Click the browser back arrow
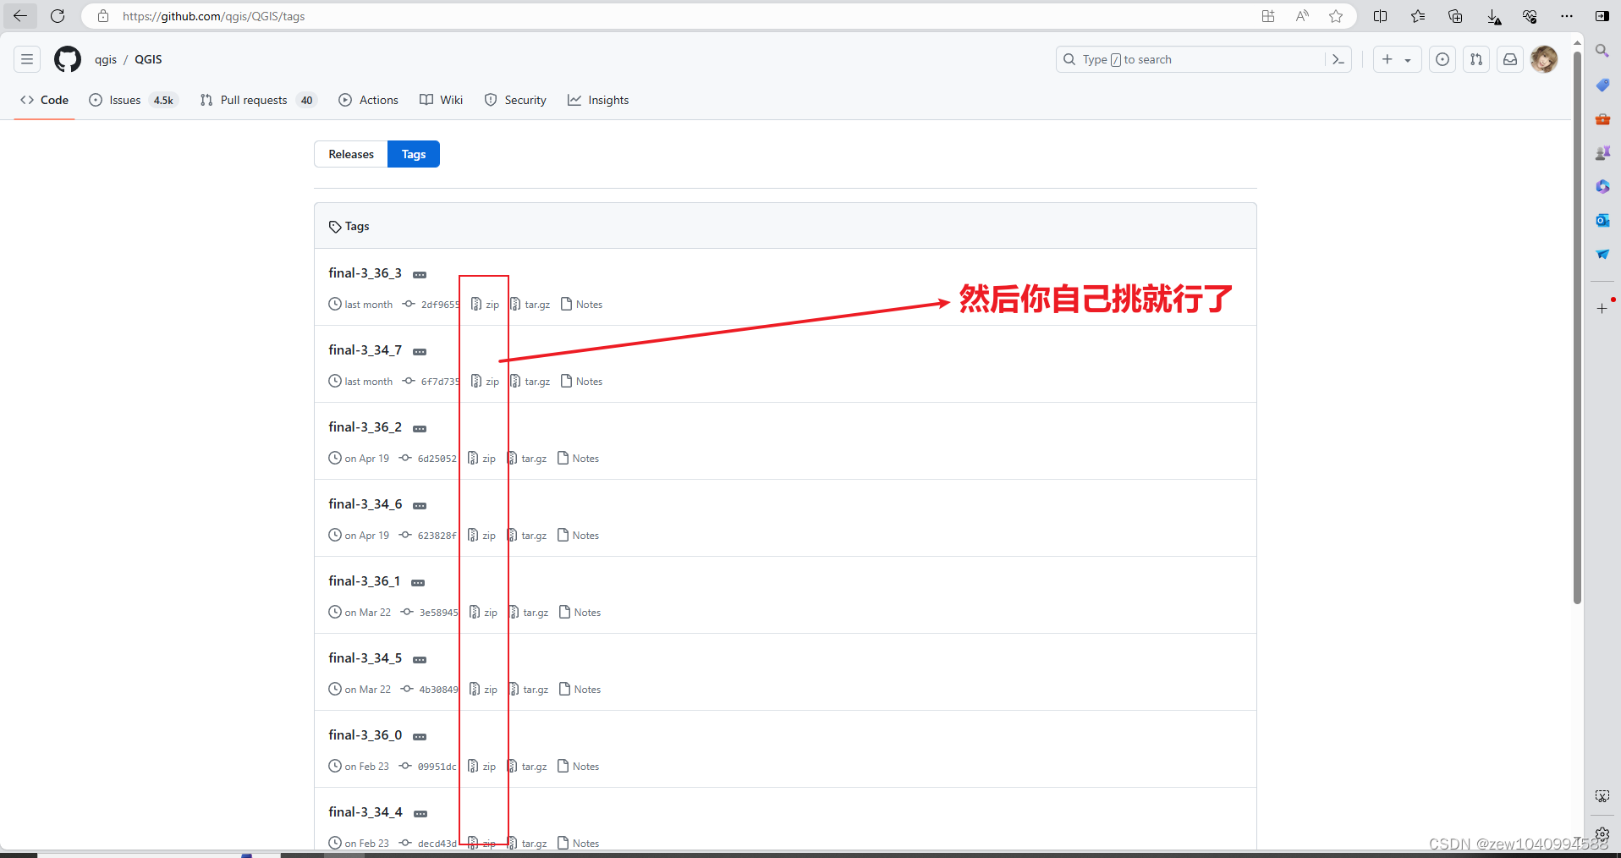 coord(20,16)
